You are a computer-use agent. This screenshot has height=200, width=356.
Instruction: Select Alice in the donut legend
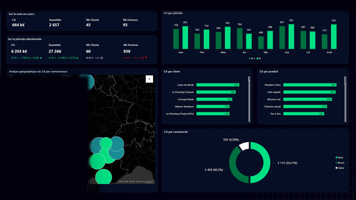click(339, 158)
